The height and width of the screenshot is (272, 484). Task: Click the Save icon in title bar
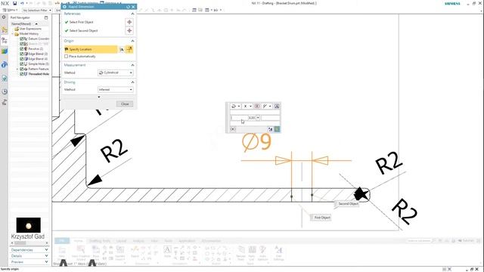[x=14, y=3]
